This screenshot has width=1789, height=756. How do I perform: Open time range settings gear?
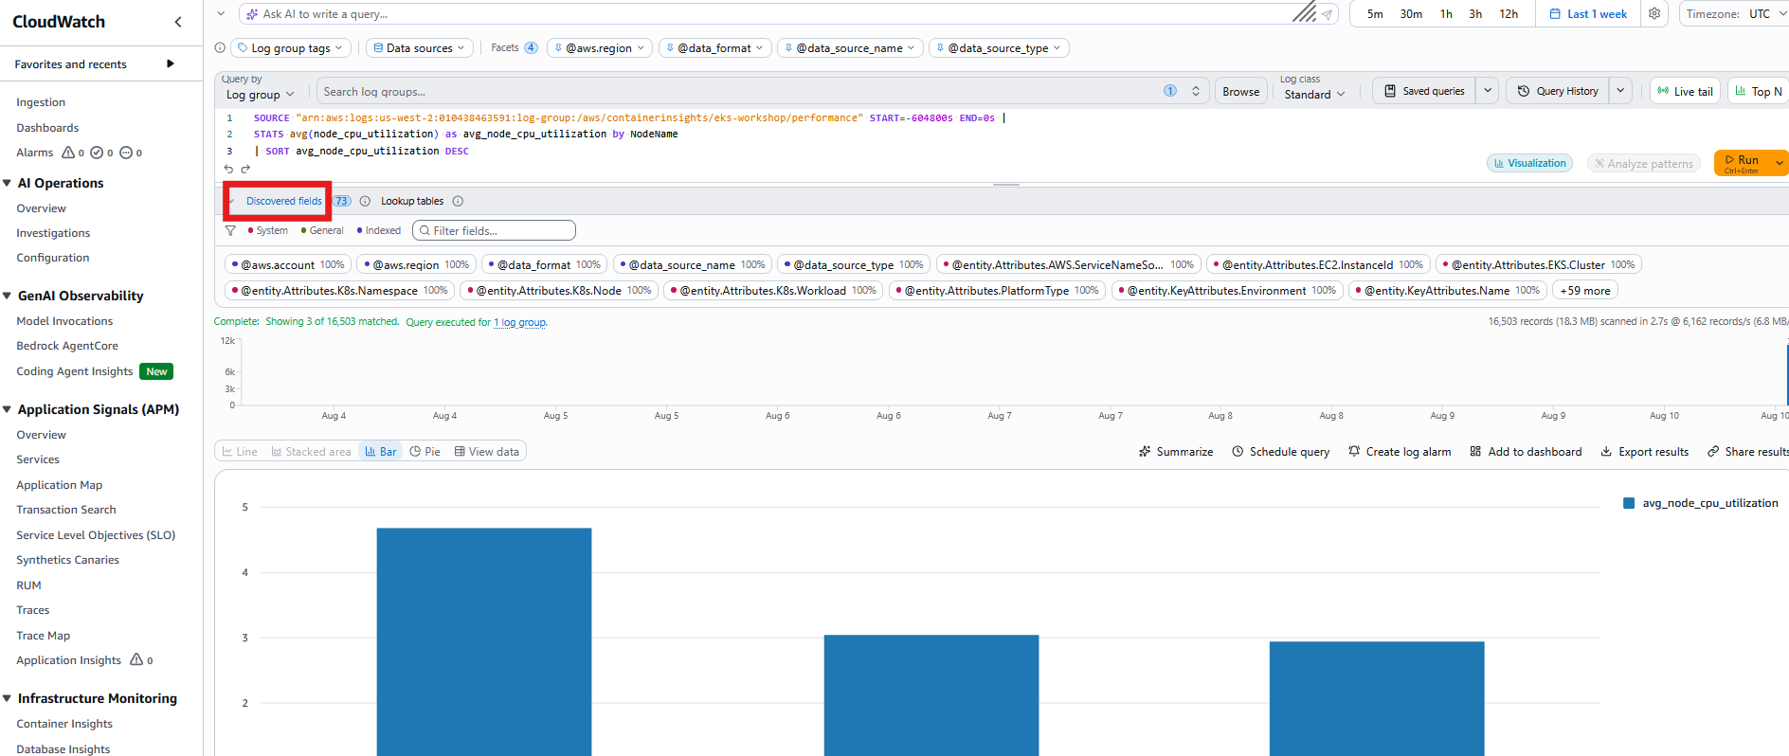pos(1654,14)
